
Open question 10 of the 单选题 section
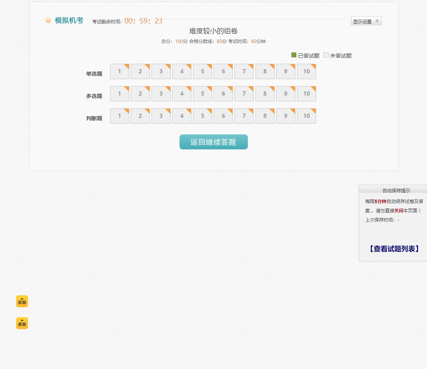(x=306, y=71)
